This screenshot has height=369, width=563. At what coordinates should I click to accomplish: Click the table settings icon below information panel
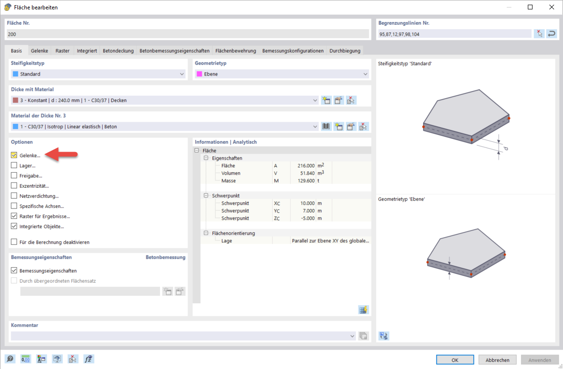pos(363,309)
